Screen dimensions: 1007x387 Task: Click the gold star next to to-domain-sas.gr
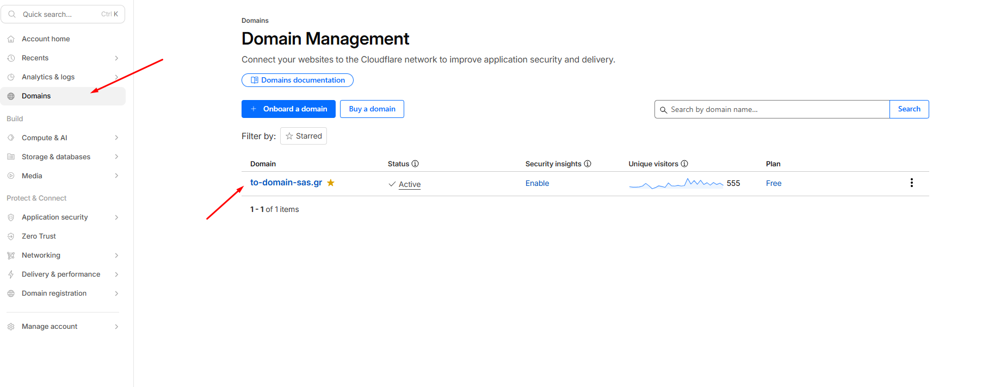(330, 183)
